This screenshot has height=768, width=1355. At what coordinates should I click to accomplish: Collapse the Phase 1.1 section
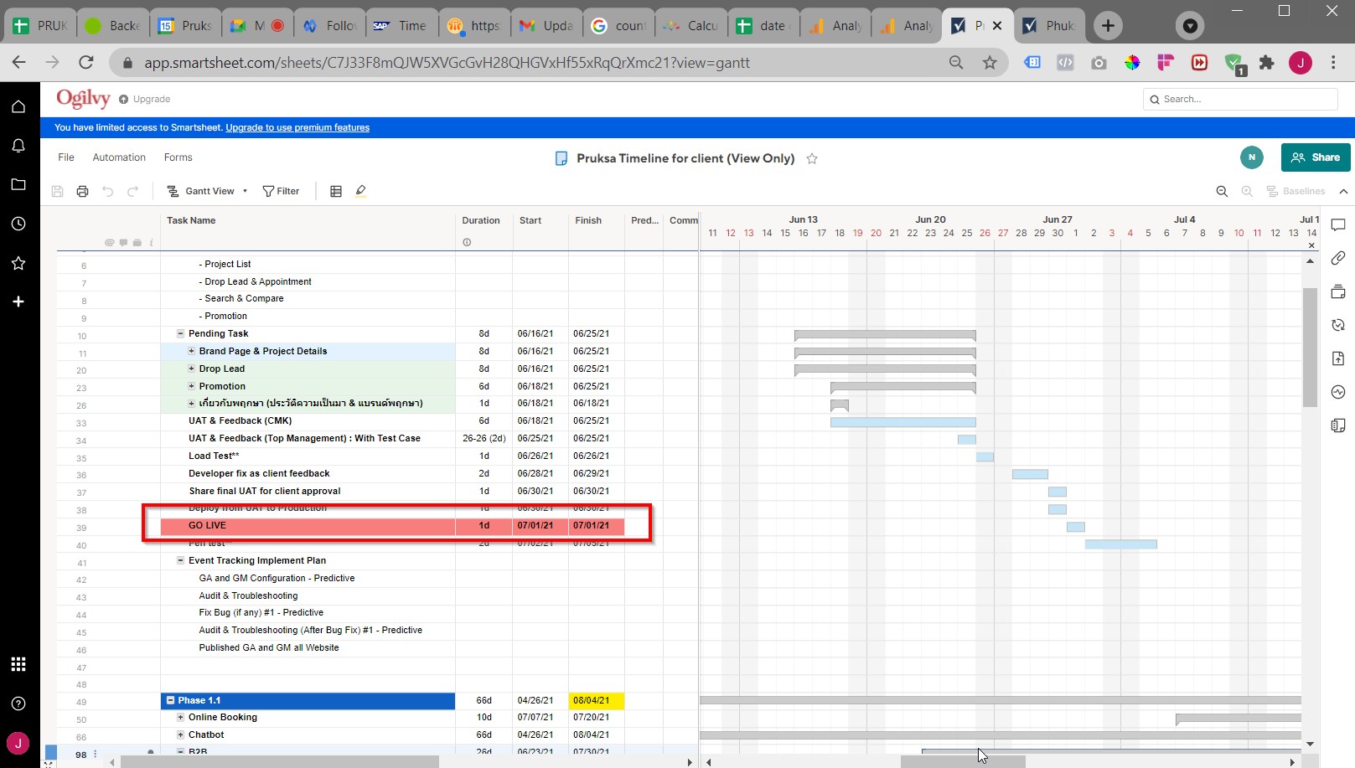click(170, 700)
